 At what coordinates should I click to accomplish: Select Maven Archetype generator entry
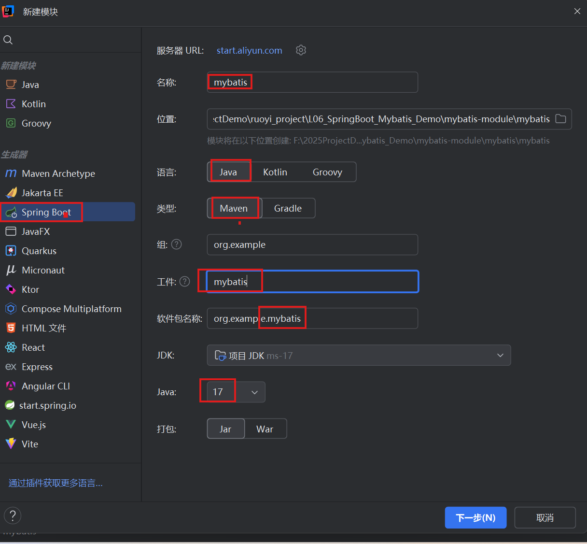pos(68,173)
